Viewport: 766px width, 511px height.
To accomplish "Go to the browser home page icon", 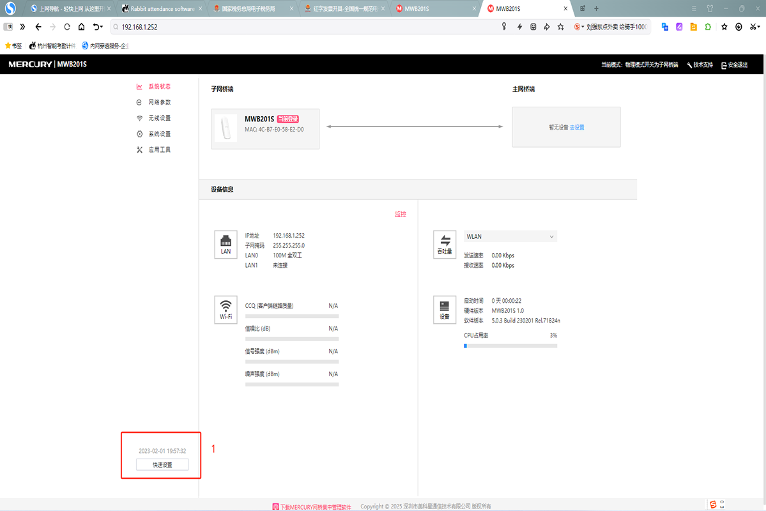I will [82, 27].
